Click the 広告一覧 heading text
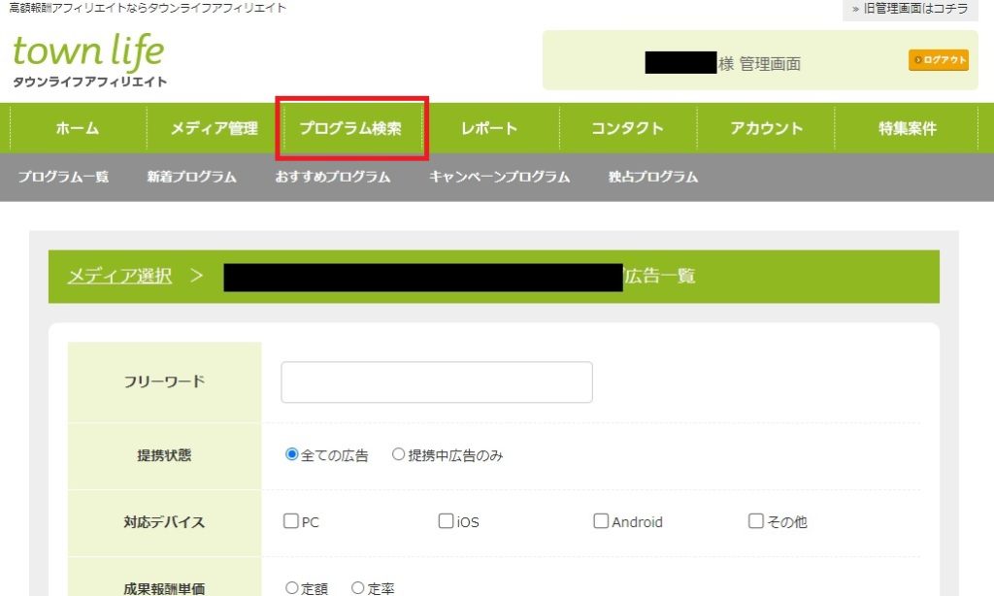This screenshot has width=994, height=596. 660,276
